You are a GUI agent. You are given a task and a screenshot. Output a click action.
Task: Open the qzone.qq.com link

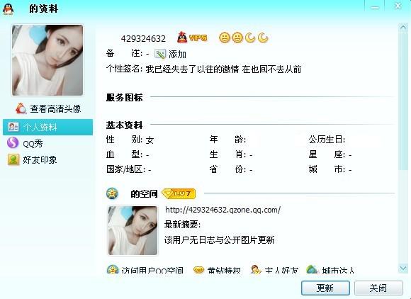pos(223,210)
